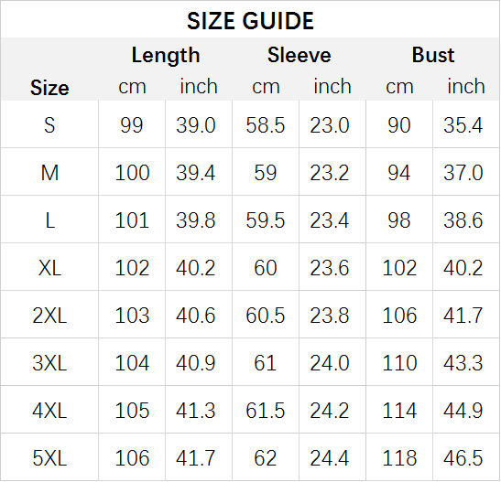Click the 38.6 bust inch cell
Viewport: 501px width, 482px height.
(463, 220)
